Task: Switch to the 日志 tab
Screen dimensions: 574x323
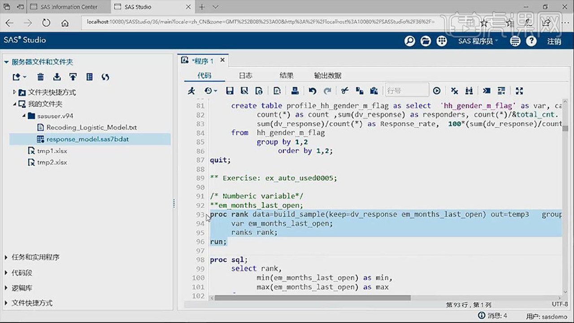Action: click(x=245, y=75)
